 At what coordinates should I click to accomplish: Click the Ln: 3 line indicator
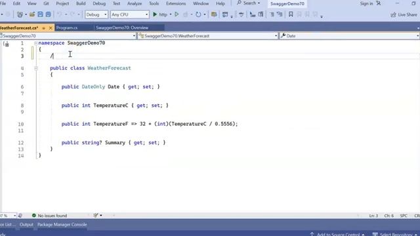point(373,216)
